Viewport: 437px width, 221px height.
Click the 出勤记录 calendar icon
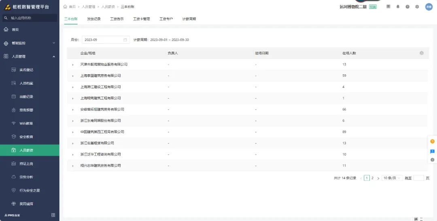pos(14,97)
